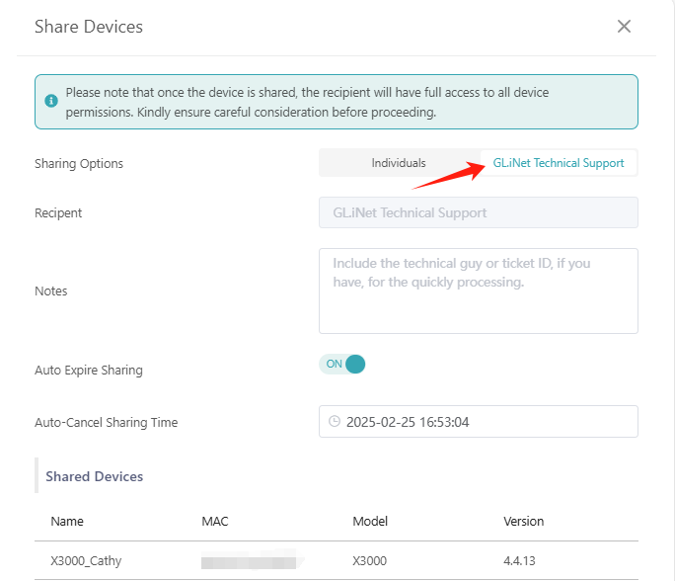The width and height of the screenshot is (675, 581).
Task: Close the Share Devices dialog
Action: coord(624,27)
